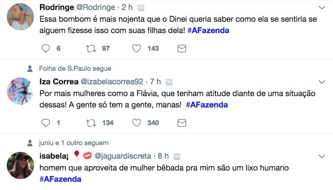Expand the menu arrow on Iza Correa's tweet

[x=322, y=82]
